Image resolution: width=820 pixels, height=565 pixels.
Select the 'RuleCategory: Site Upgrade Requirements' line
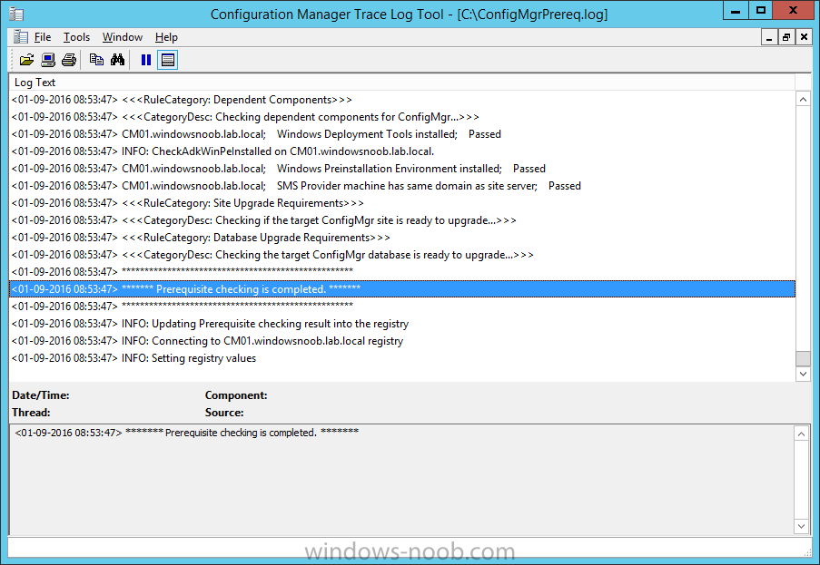click(401, 202)
